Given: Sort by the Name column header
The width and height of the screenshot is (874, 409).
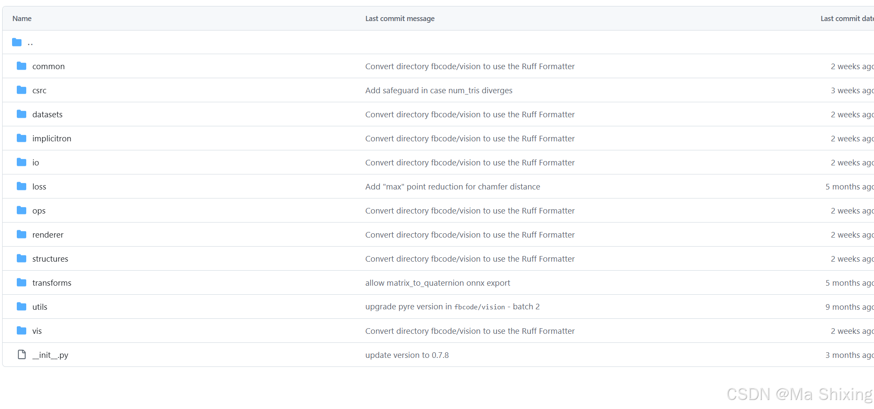Looking at the screenshot, I should click(22, 18).
